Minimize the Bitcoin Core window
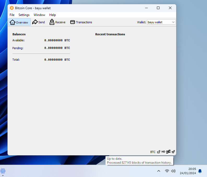The width and height of the screenshot is (207, 177). [146, 8]
